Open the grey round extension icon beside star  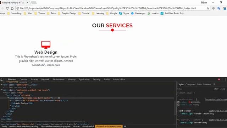point(214,8)
